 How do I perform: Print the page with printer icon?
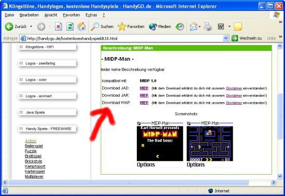[x=208, y=26]
